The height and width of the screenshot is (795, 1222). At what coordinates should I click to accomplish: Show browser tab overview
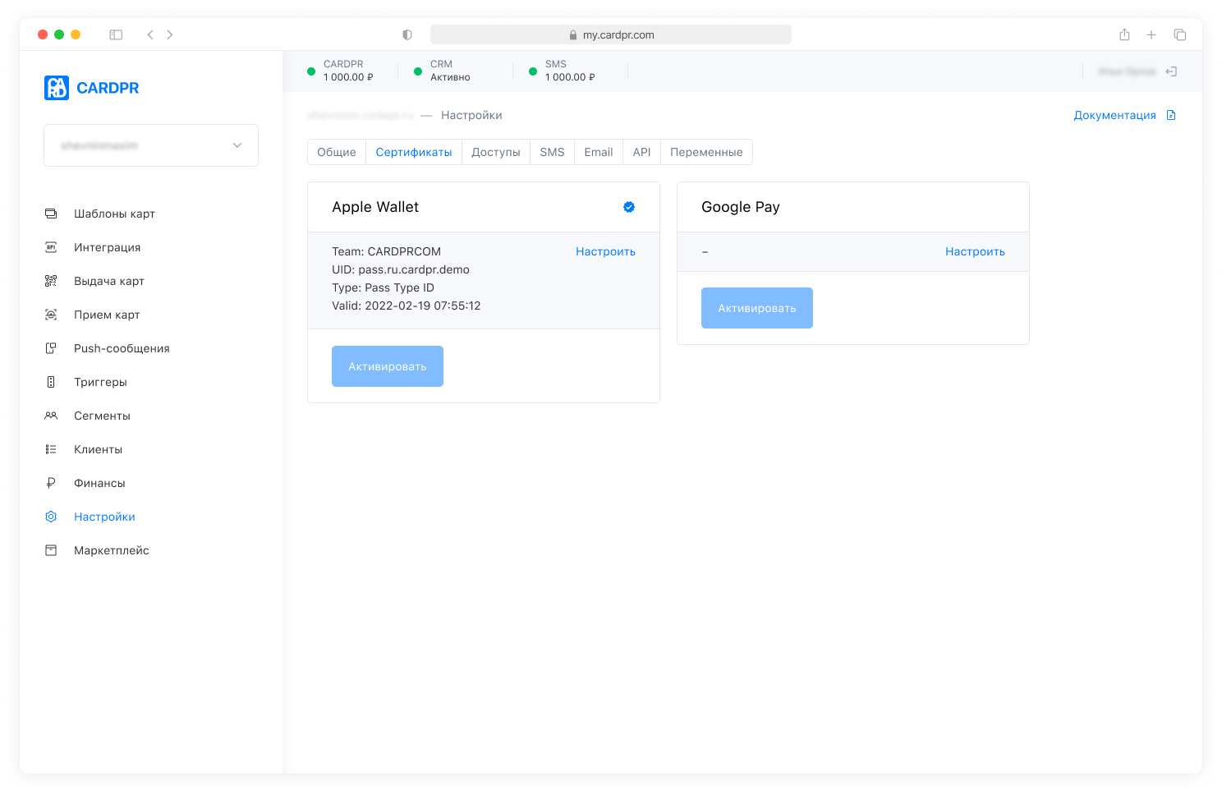(1180, 34)
